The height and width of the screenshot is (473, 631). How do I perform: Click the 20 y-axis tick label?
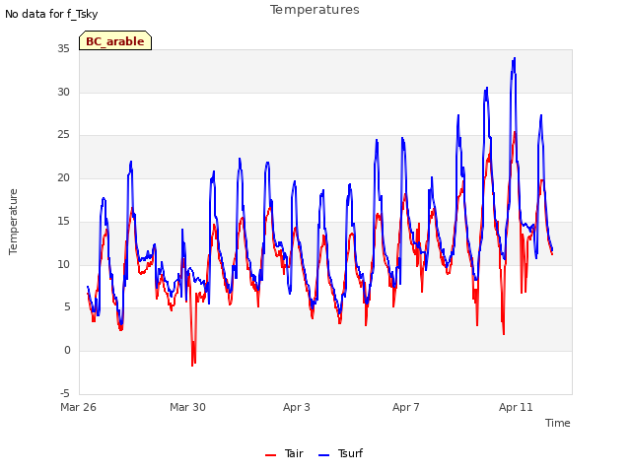coord(63,177)
